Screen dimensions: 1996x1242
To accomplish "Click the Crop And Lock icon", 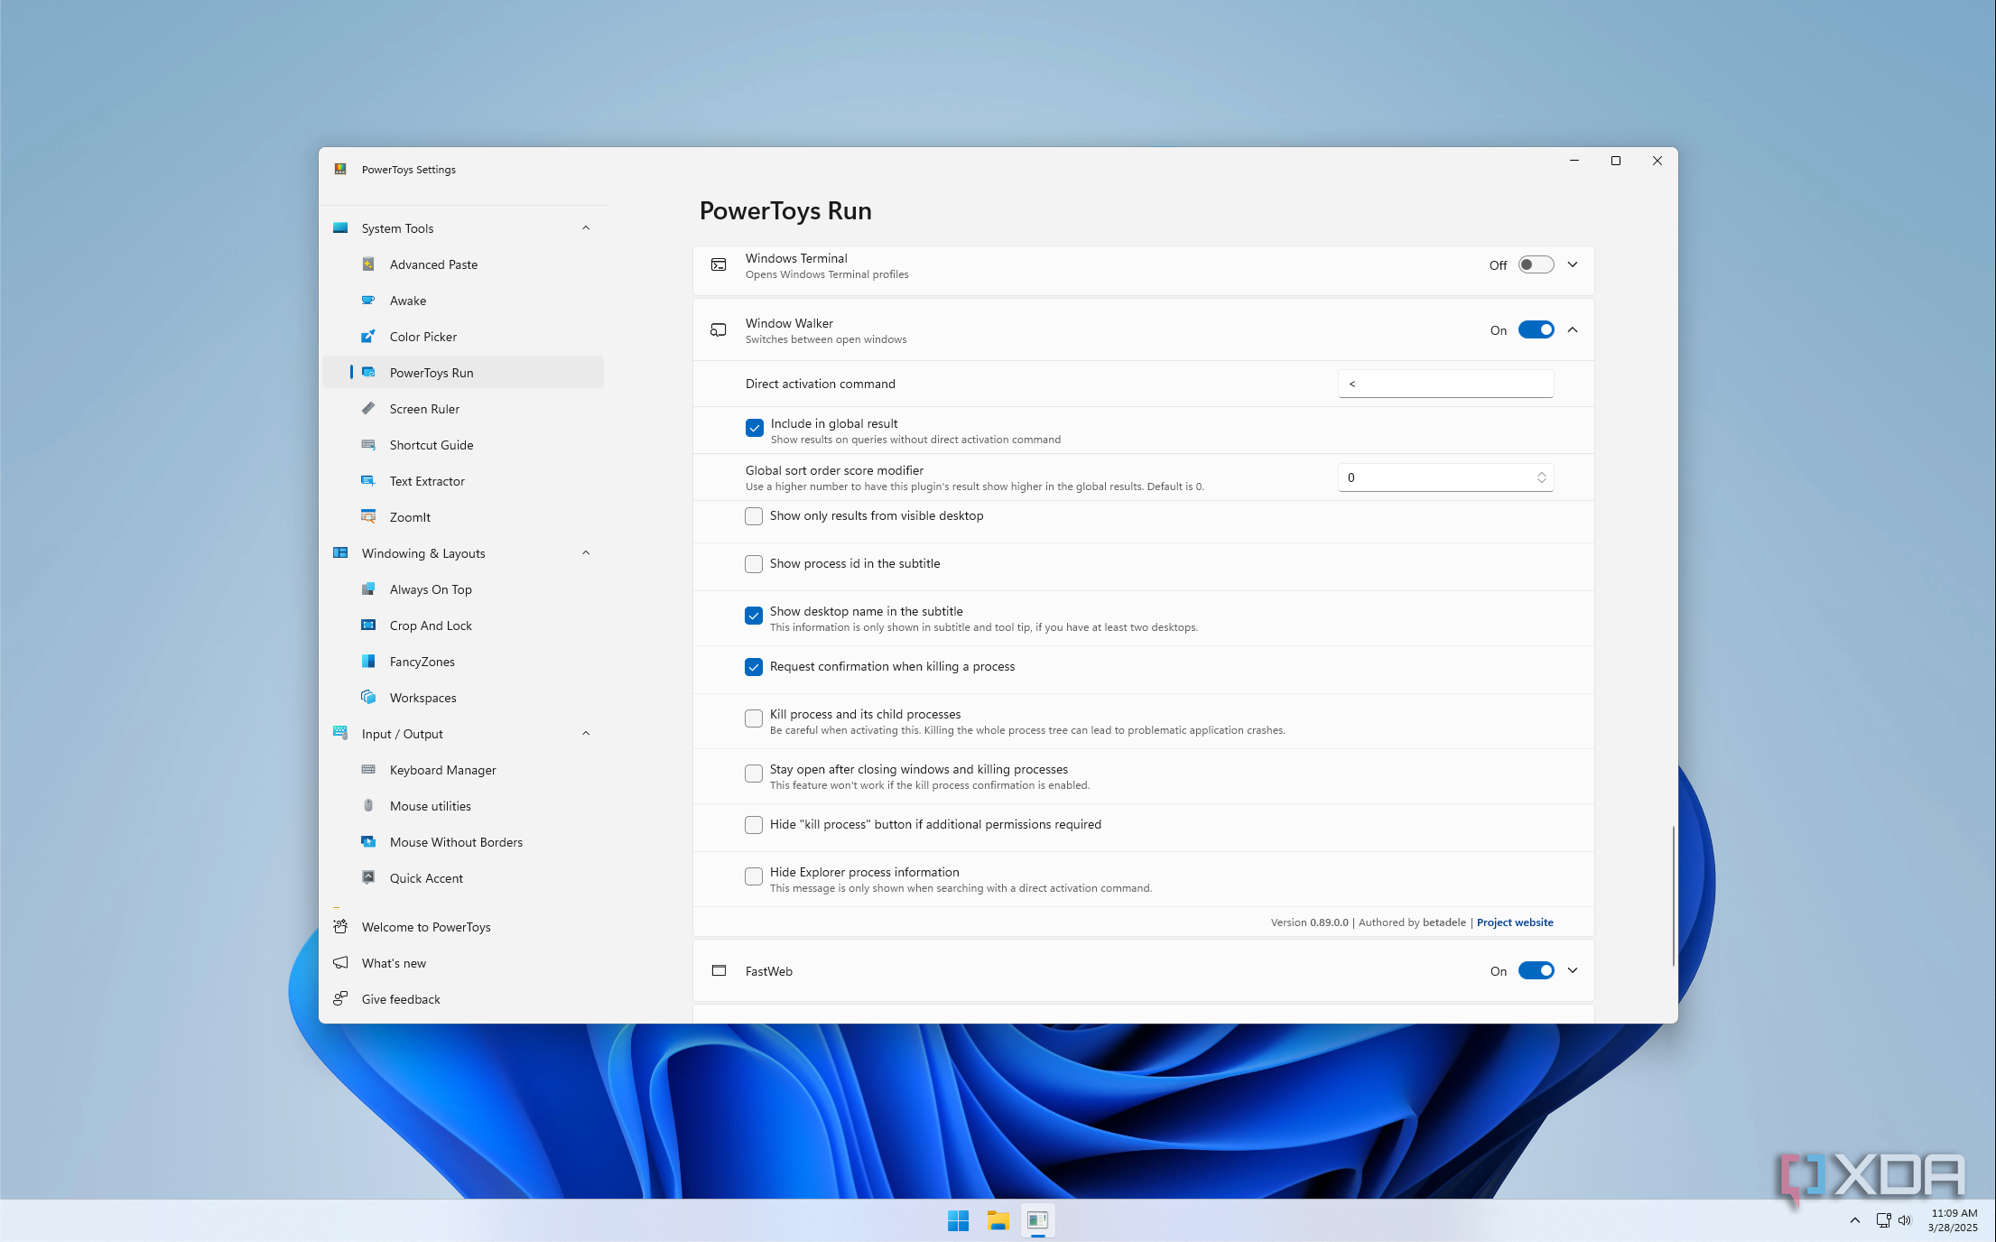I will tap(368, 626).
